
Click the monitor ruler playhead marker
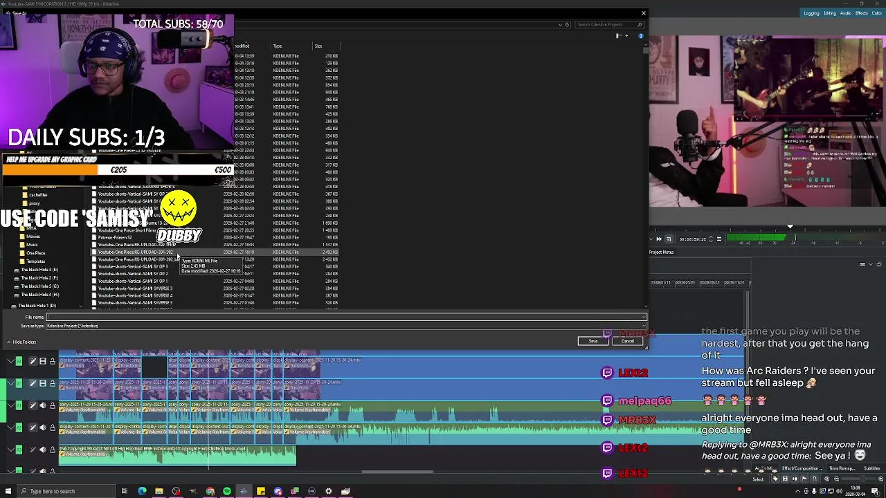[790, 226]
